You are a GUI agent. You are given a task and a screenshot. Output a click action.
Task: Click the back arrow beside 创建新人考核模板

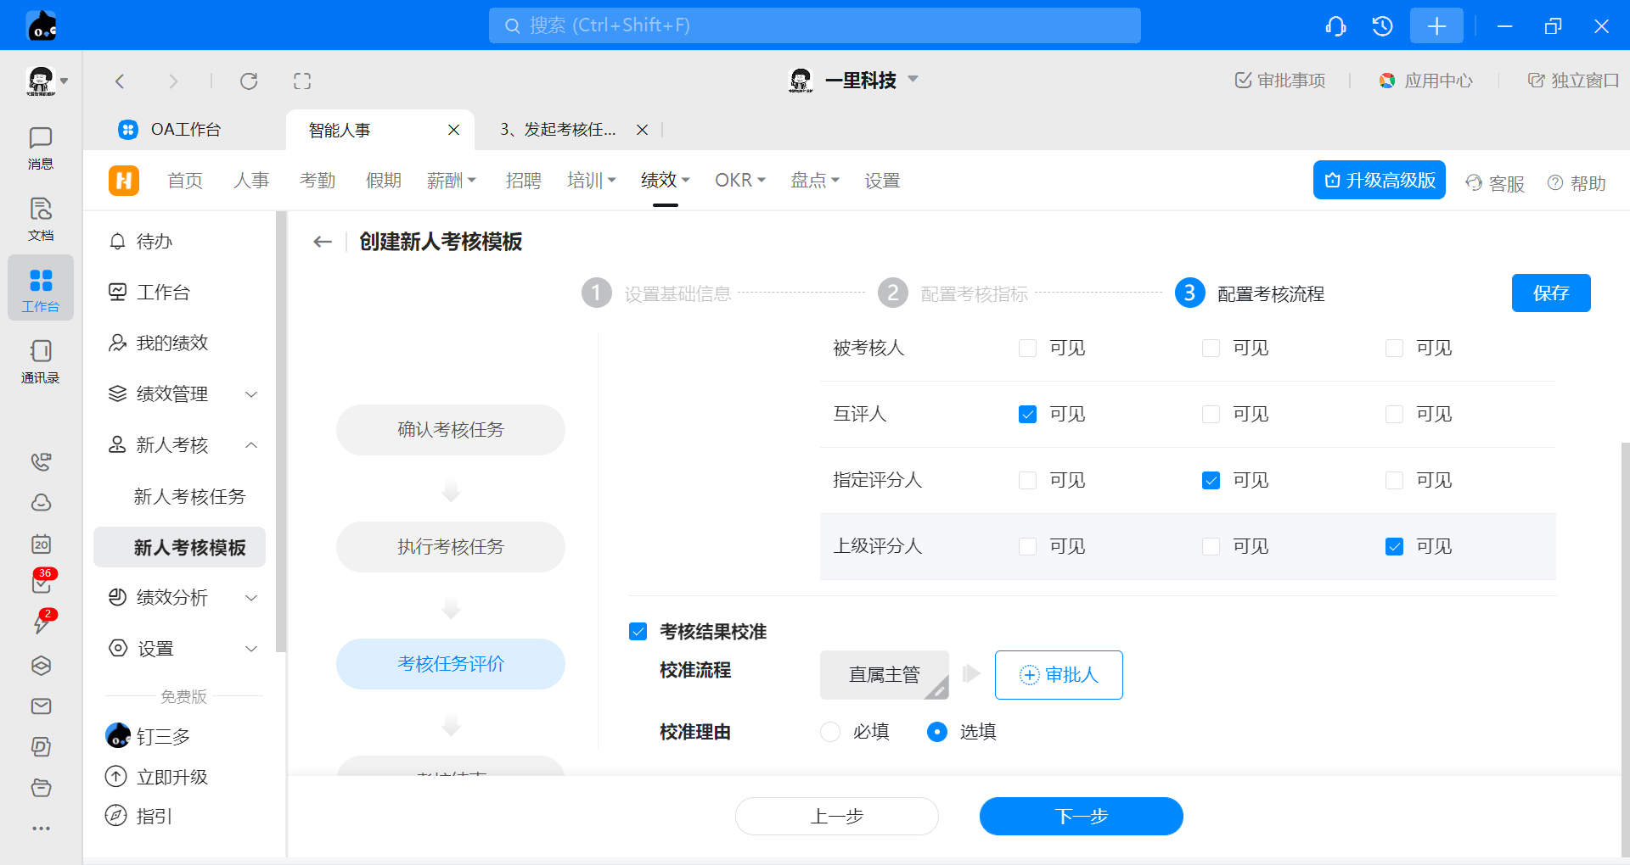point(323,242)
